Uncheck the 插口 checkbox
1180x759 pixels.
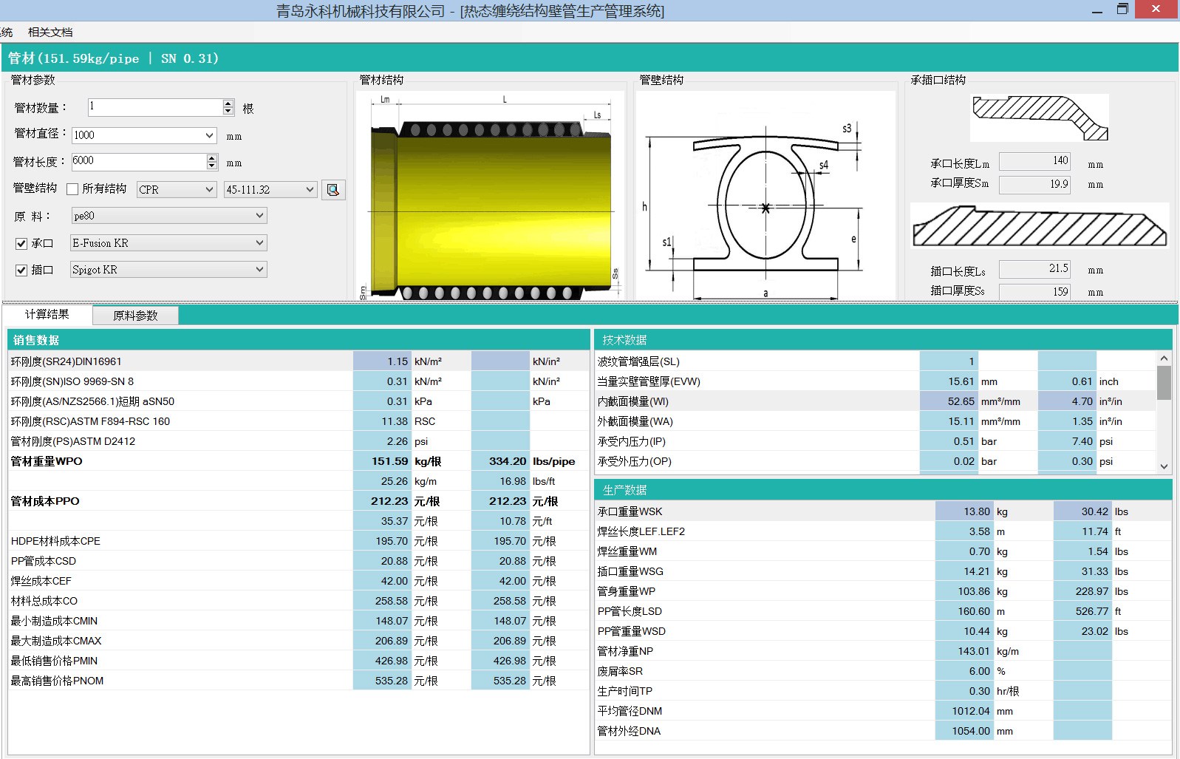point(21,270)
